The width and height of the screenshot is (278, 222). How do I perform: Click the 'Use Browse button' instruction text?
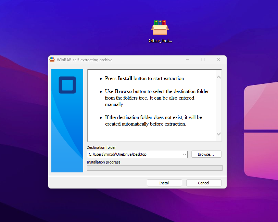click(157, 98)
